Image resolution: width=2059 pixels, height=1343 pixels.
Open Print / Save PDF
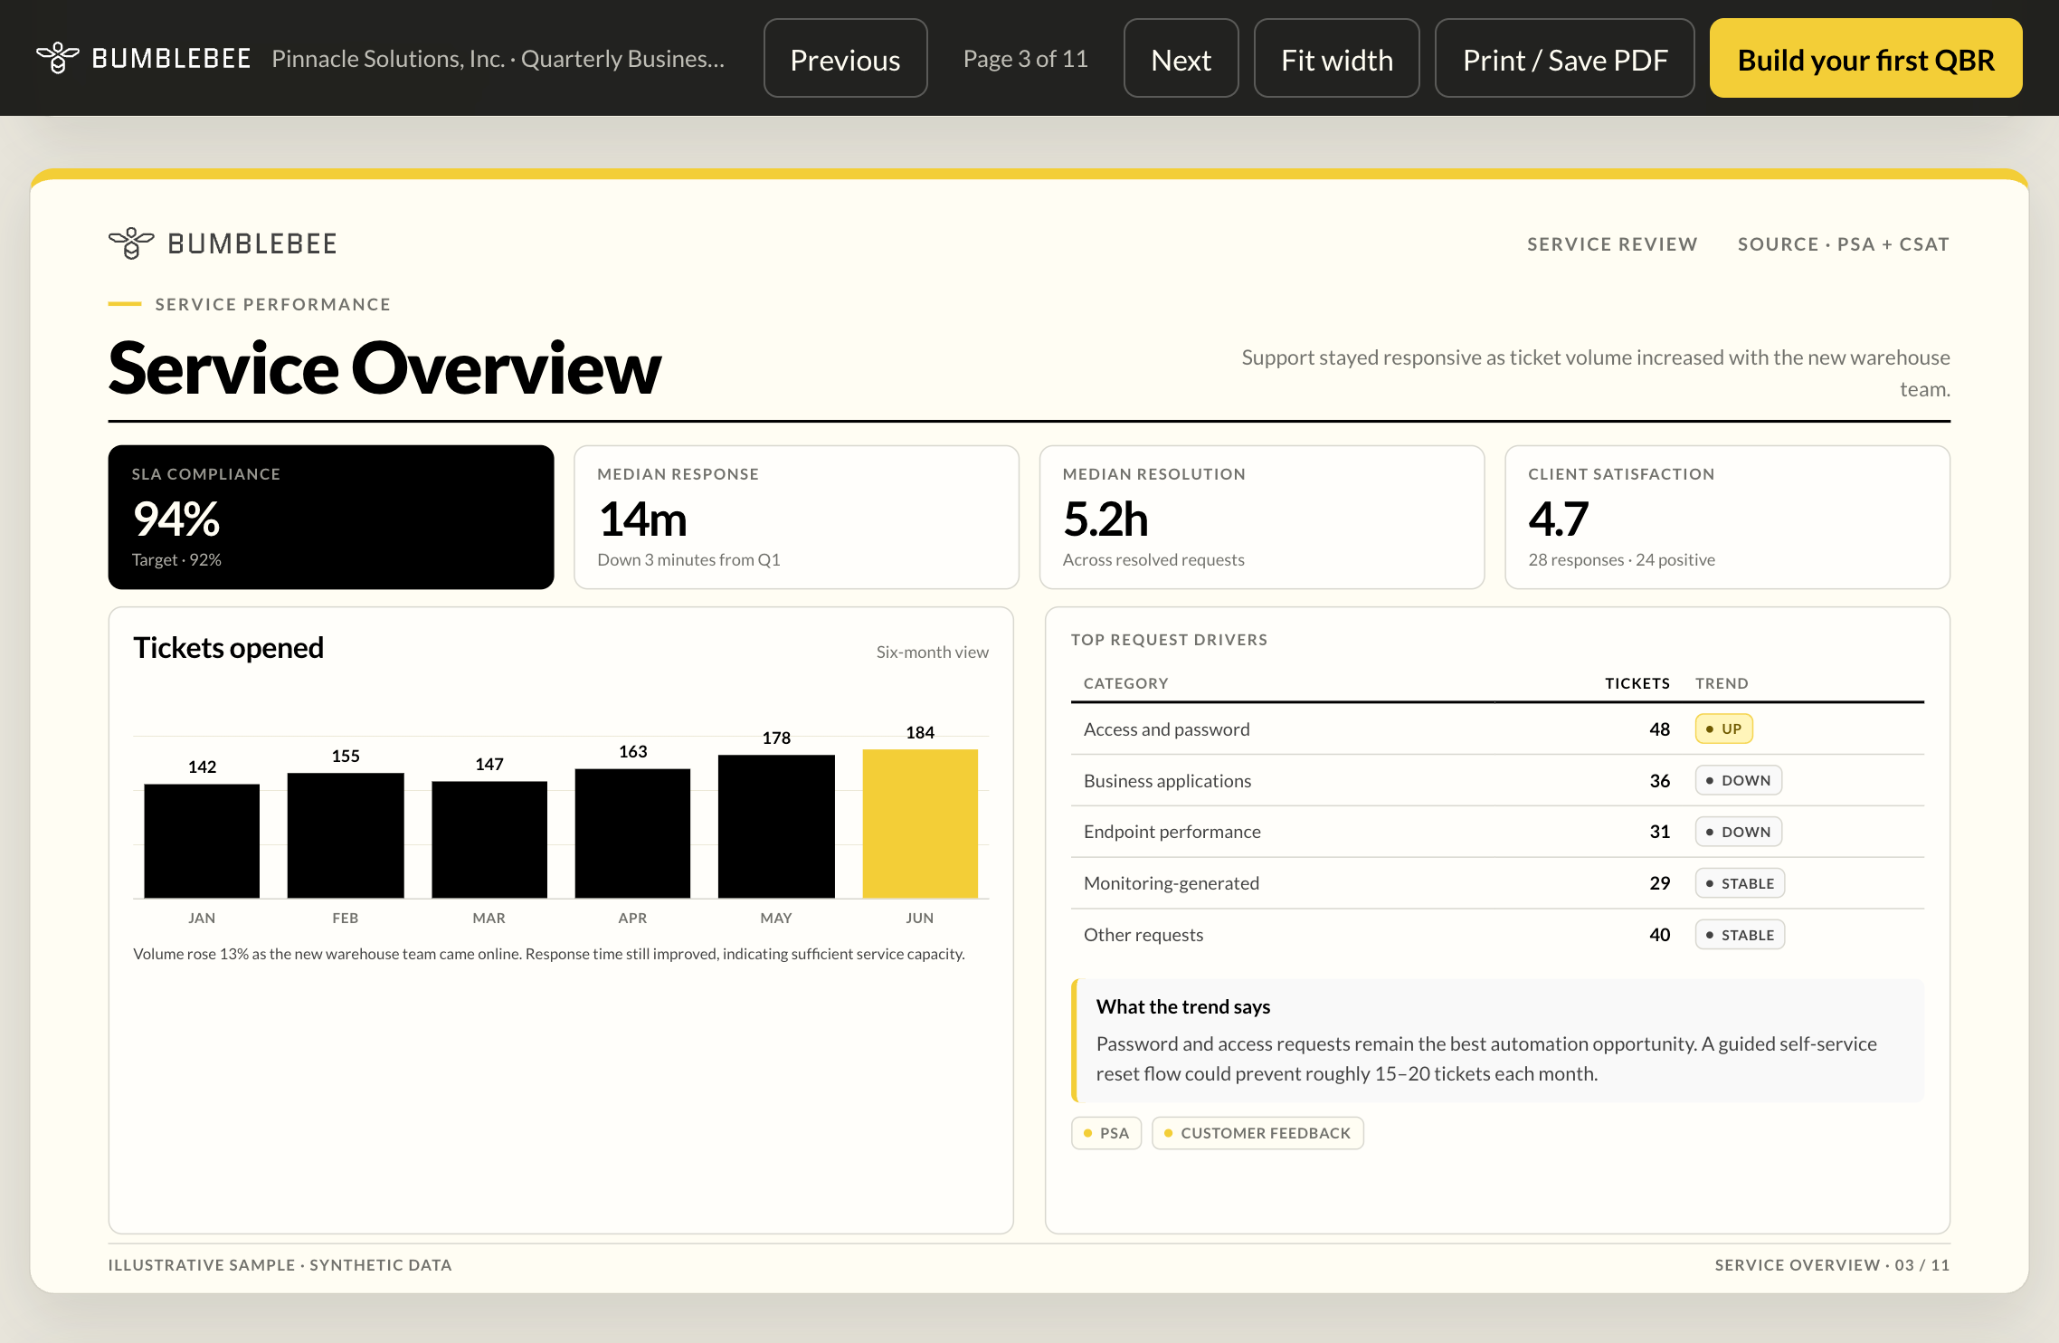[1564, 59]
